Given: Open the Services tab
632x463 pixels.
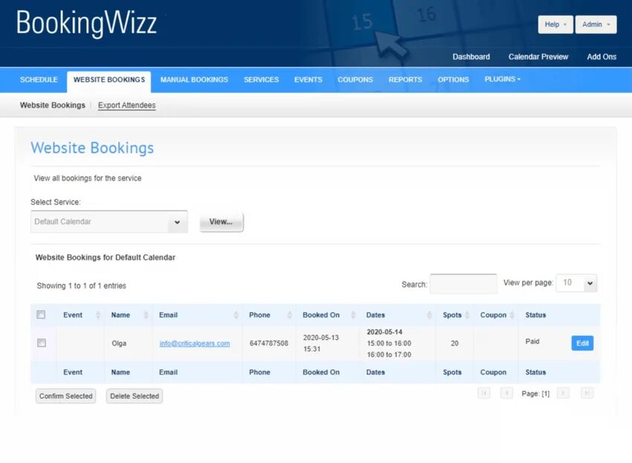Looking at the screenshot, I should (x=261, y=80).
